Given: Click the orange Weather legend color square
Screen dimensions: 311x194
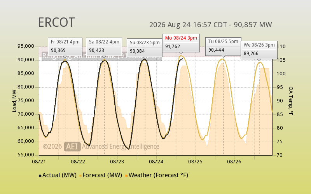Looking at the screenshot, I should point(127,176).
